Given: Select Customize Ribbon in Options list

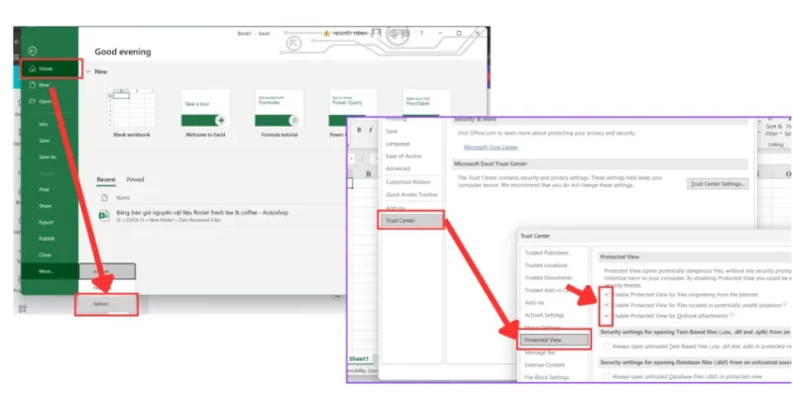Looking at the screenshot, I should click(x=408, y=182).
